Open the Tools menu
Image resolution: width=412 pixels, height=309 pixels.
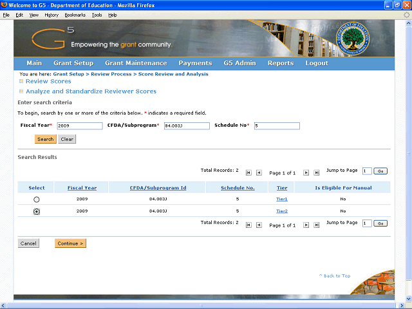pos(97,15)
